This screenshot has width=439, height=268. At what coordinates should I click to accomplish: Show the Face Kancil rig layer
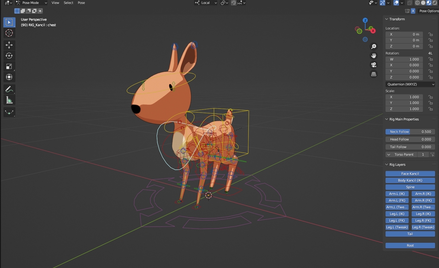[x=410, y=173]
